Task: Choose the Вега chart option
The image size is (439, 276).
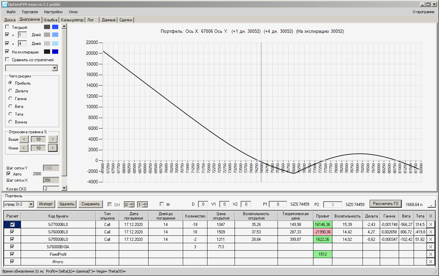Action: tap(10, 106)
